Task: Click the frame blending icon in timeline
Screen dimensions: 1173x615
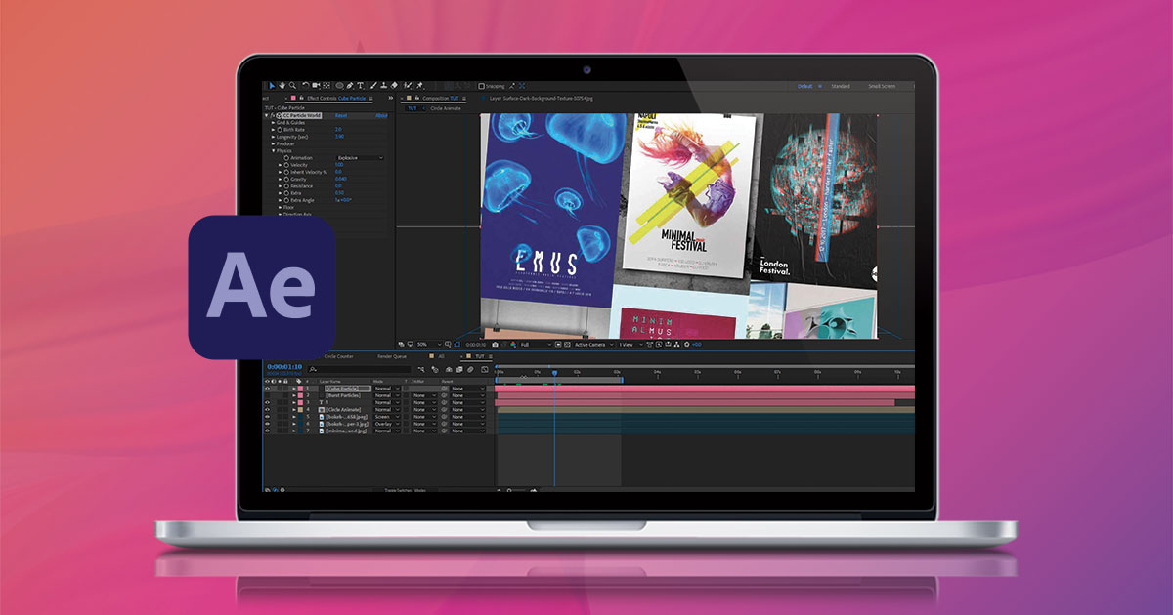Action: pyautogui.click(x=459, y=370)
